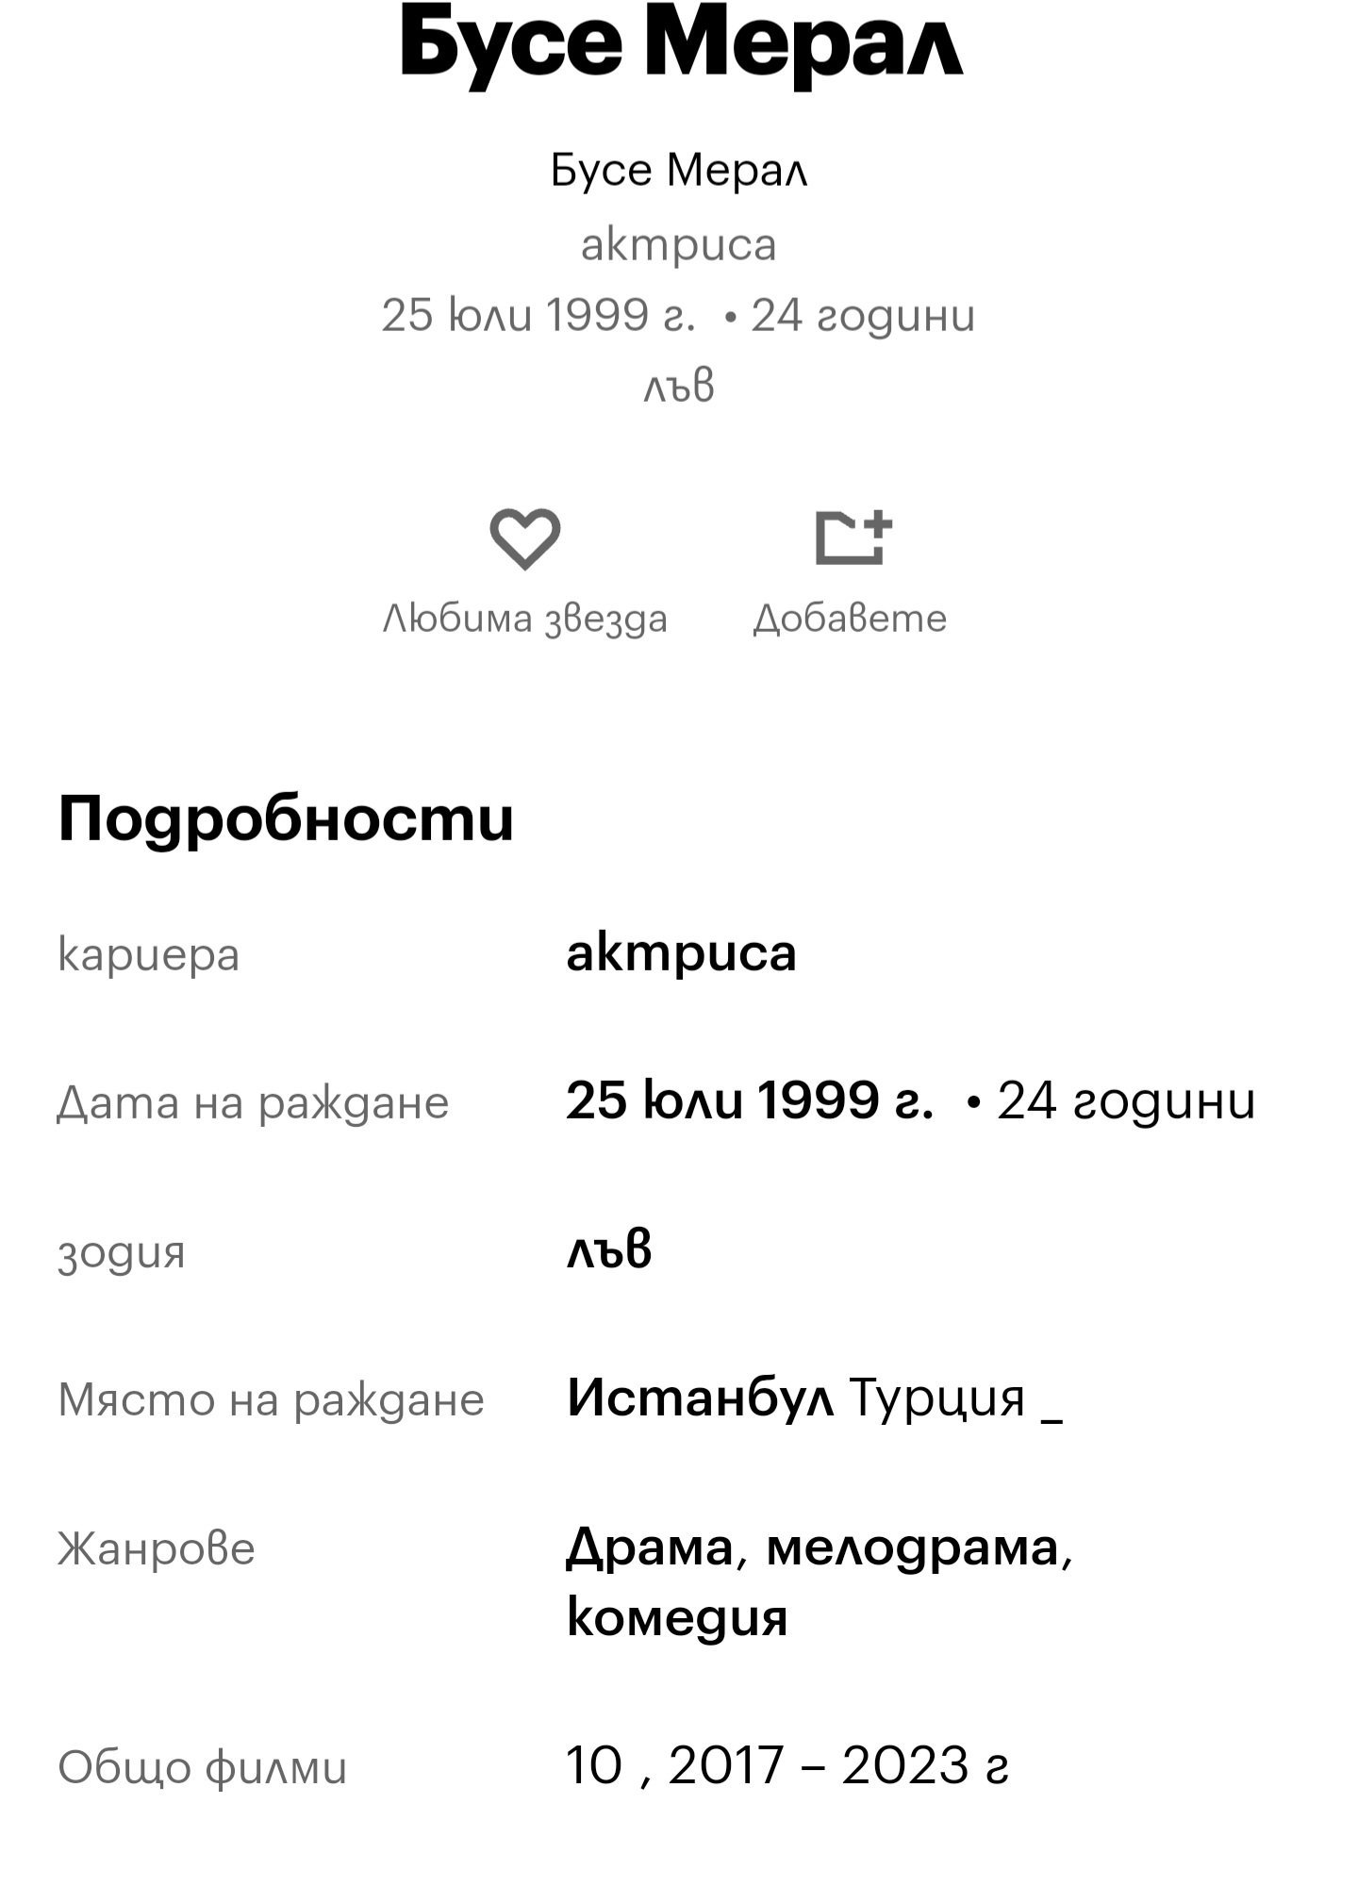
Task: Open the bold "актриса" career value
Action: (x=681, y=952)
